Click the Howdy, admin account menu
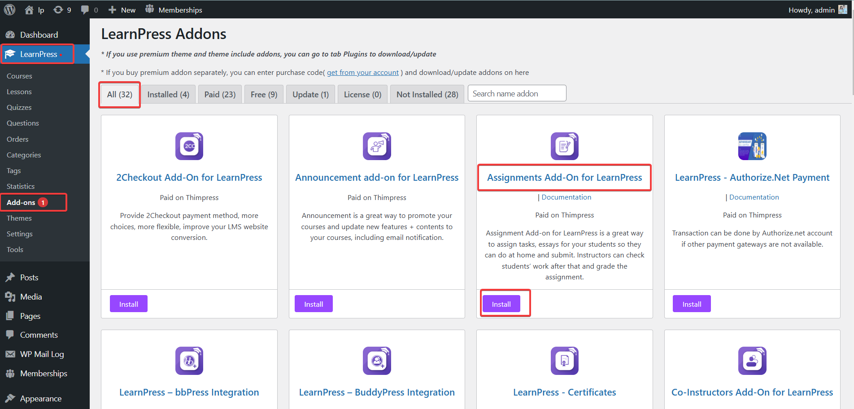The image size is (854, 409). click(817, 10)
